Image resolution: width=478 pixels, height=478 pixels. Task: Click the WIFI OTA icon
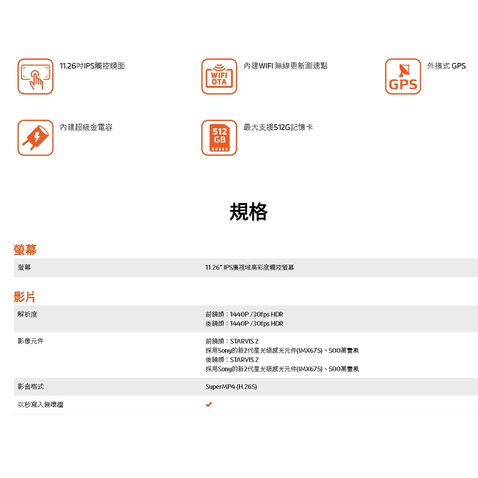219,76
